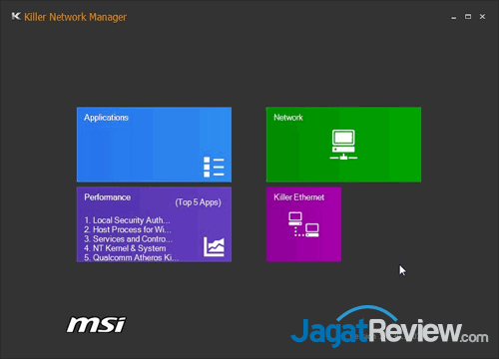Maximize the Killer Network Manager window
This screenshot has height=359, width=499.
(x=468, y=16)
